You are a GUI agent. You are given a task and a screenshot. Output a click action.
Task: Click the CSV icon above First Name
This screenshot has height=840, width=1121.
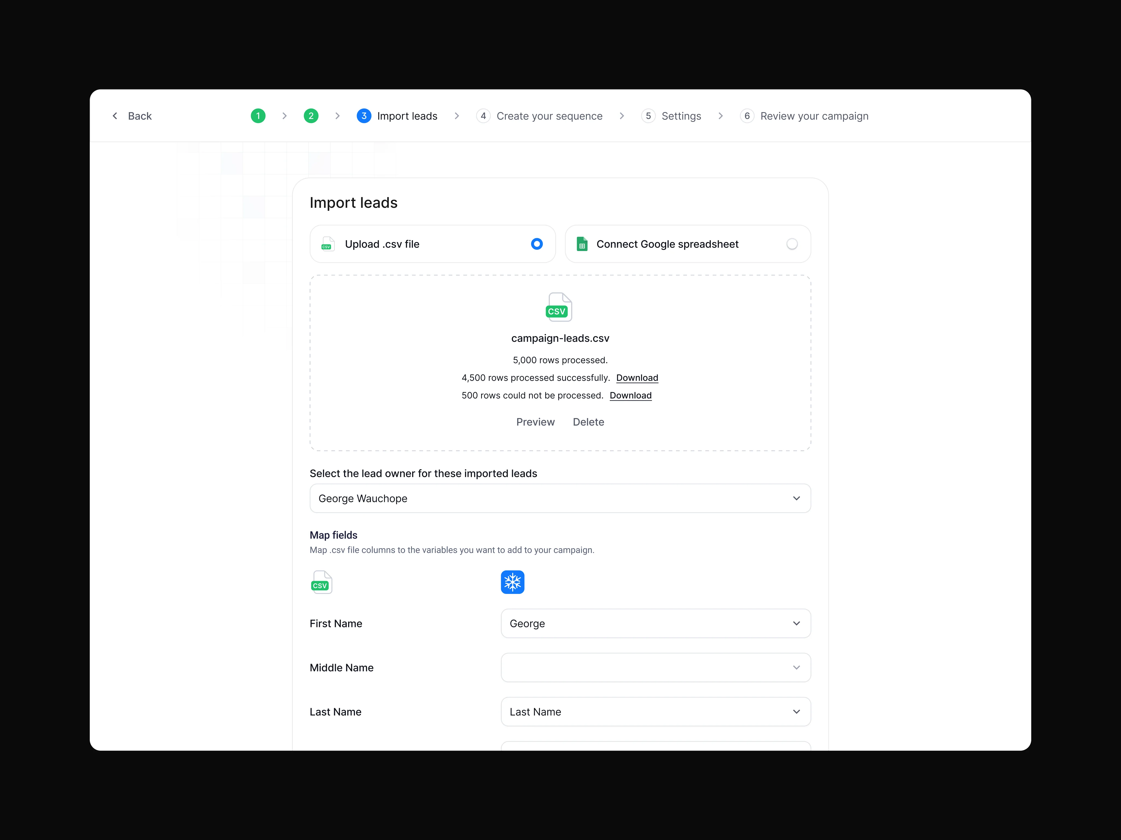321,582
